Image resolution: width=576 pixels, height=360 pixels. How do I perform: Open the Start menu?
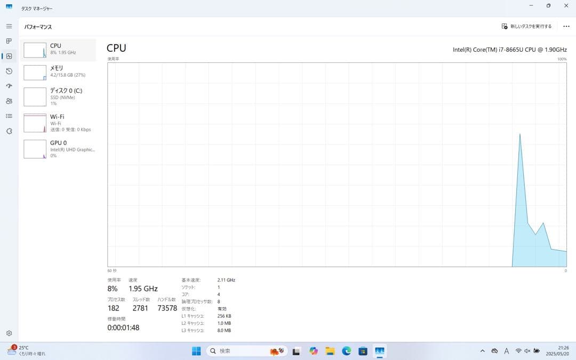196,351
